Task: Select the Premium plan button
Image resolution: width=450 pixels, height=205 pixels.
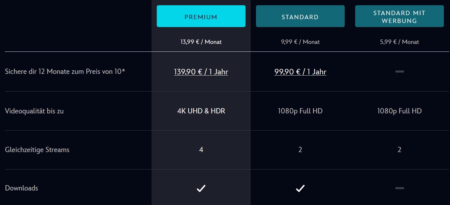Action: point(201,16)
